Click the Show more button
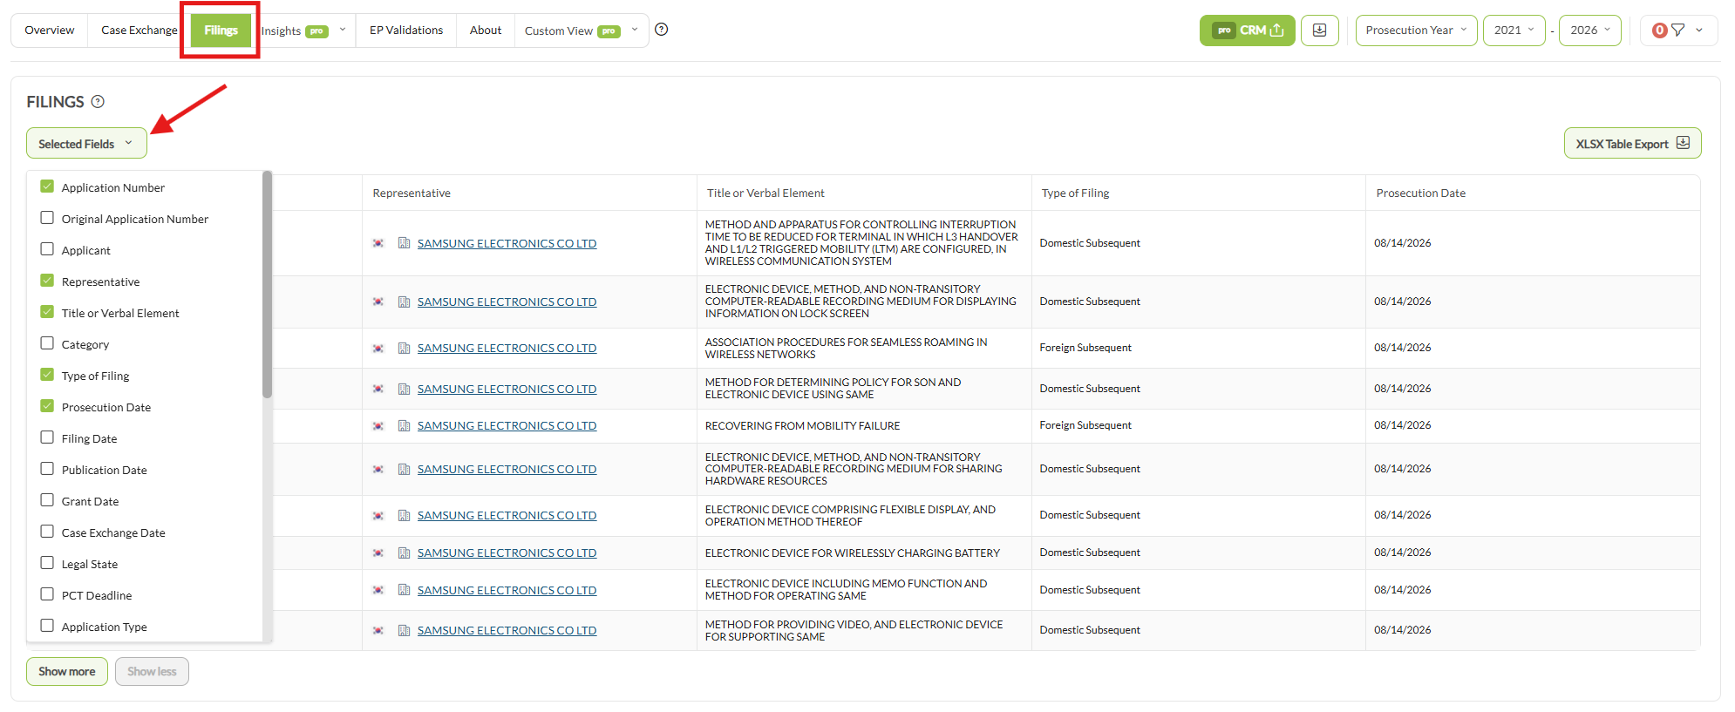Screen dimensions: 1735x712 pos(67,672)
